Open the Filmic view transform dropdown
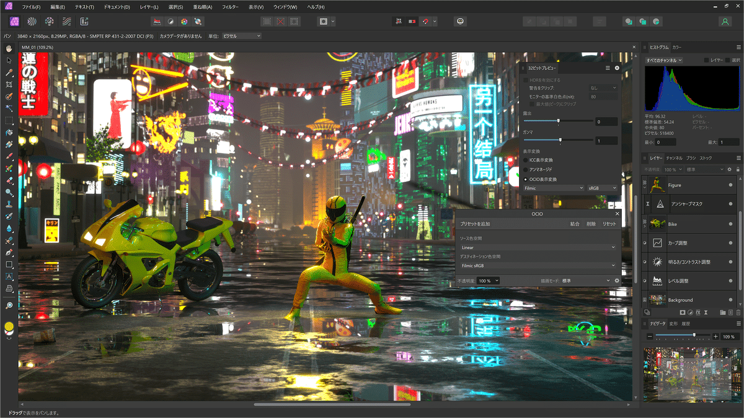744x418 pixels. pyautogui.click(x=553, y=188)
